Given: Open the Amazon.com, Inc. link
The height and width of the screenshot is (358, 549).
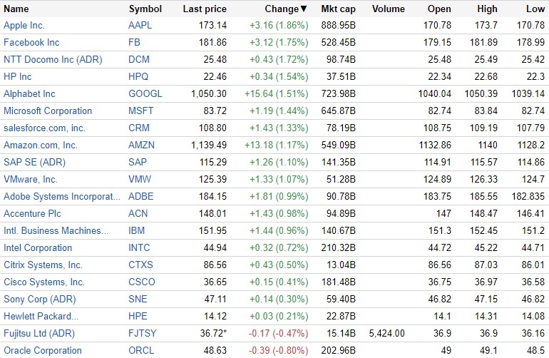Looking at the screenshot, I should 41,145.
